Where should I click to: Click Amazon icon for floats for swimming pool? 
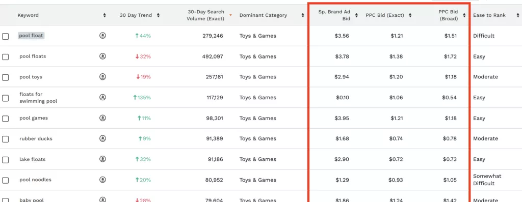[x=102, y=97]
